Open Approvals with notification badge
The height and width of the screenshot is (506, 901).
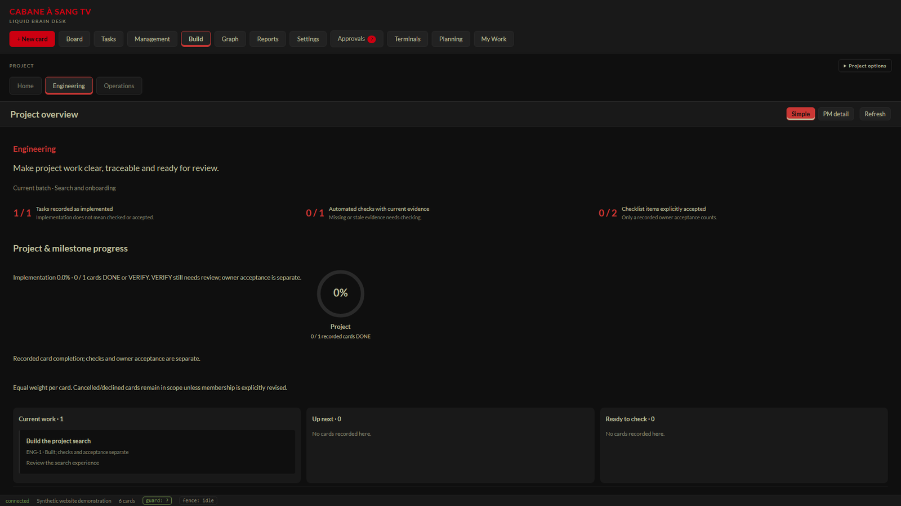(356, 39)
